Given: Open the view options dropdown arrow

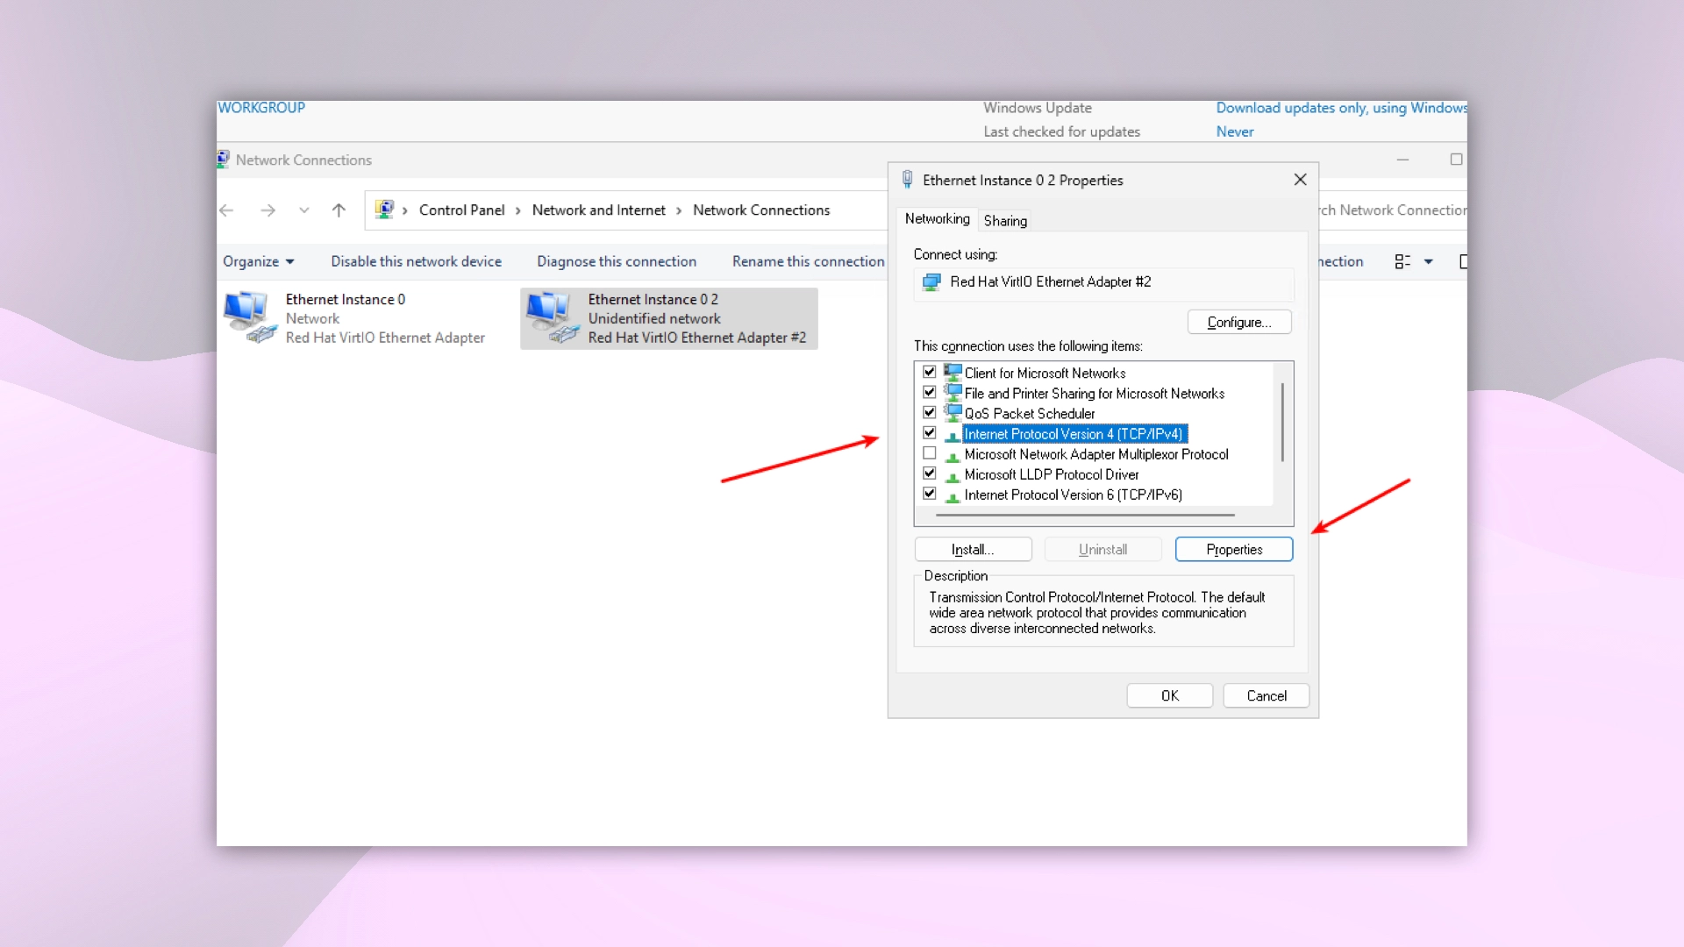Looking at the screenshot, I should tap(1428, 261).
